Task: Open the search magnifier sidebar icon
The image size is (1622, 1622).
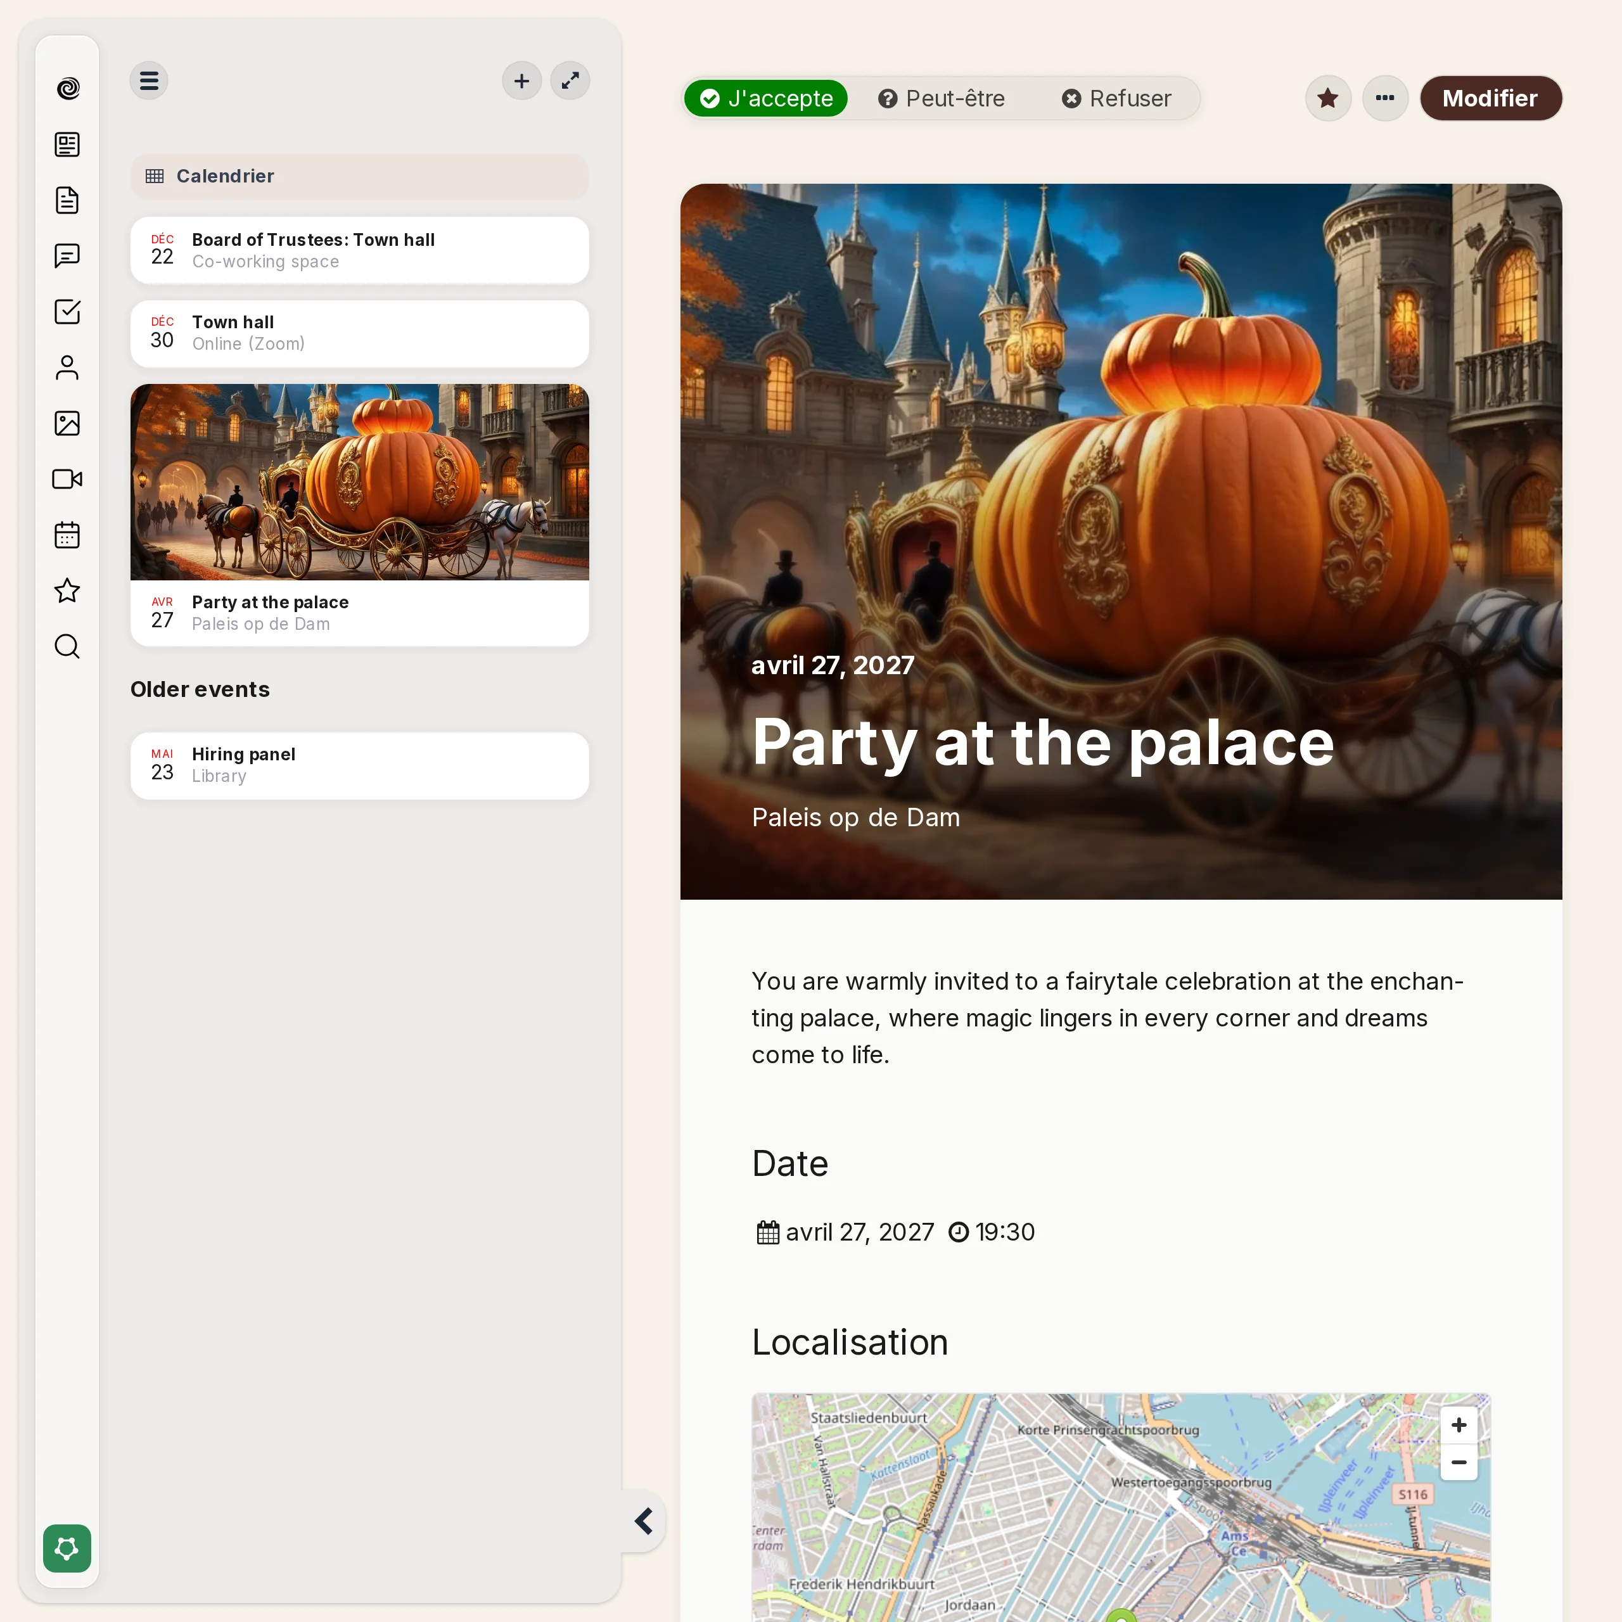Action: [67, 646]
